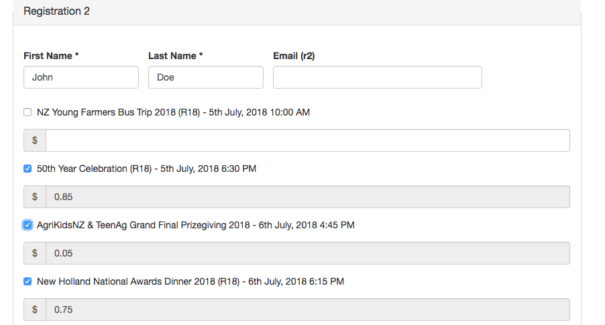
Task: Click the dollar sign beside Bus Trip price
Action: pyautogui.click(x=35, y=141)
